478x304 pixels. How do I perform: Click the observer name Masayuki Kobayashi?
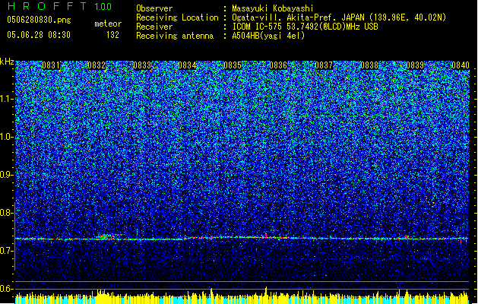coord(273,8)
